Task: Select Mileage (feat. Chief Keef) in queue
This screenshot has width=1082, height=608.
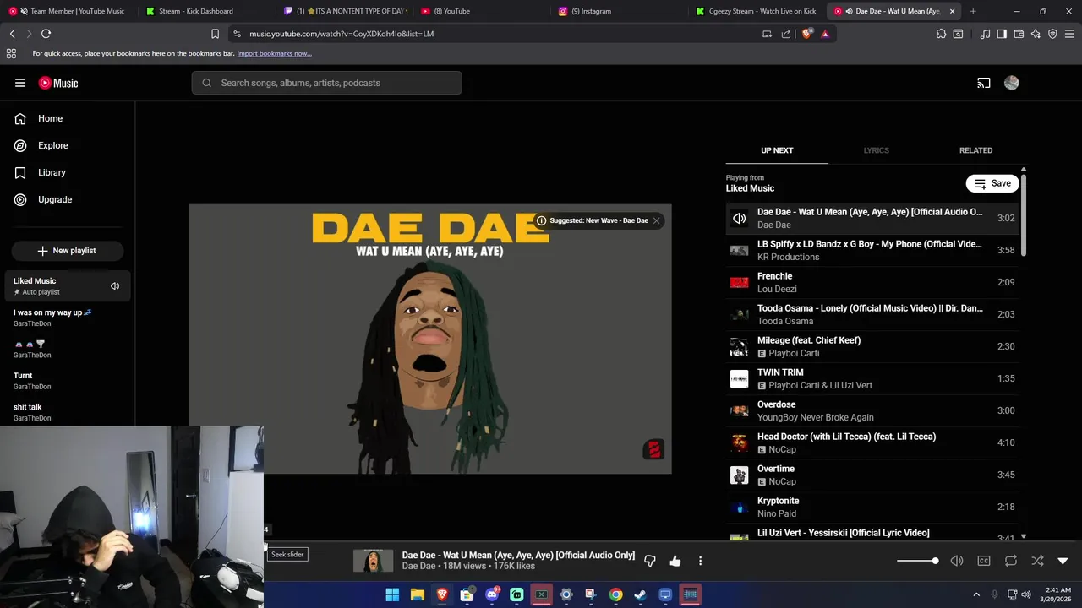Action: coord(872,346)
